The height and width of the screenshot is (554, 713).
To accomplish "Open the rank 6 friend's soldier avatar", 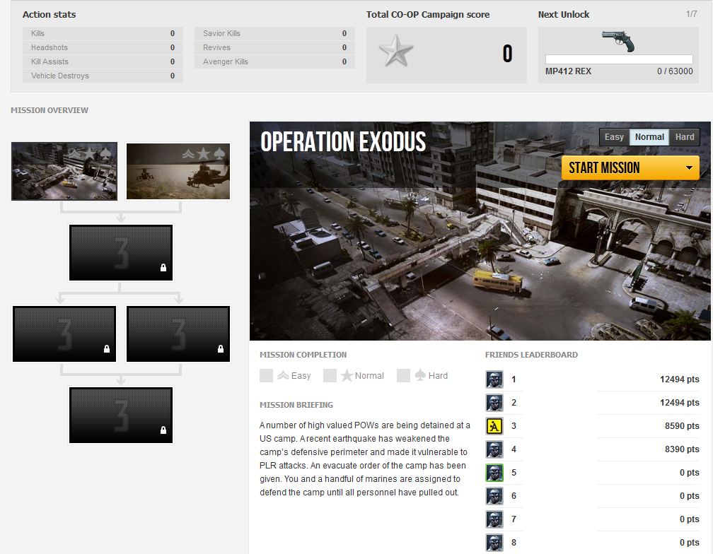I will click(494, 496).
